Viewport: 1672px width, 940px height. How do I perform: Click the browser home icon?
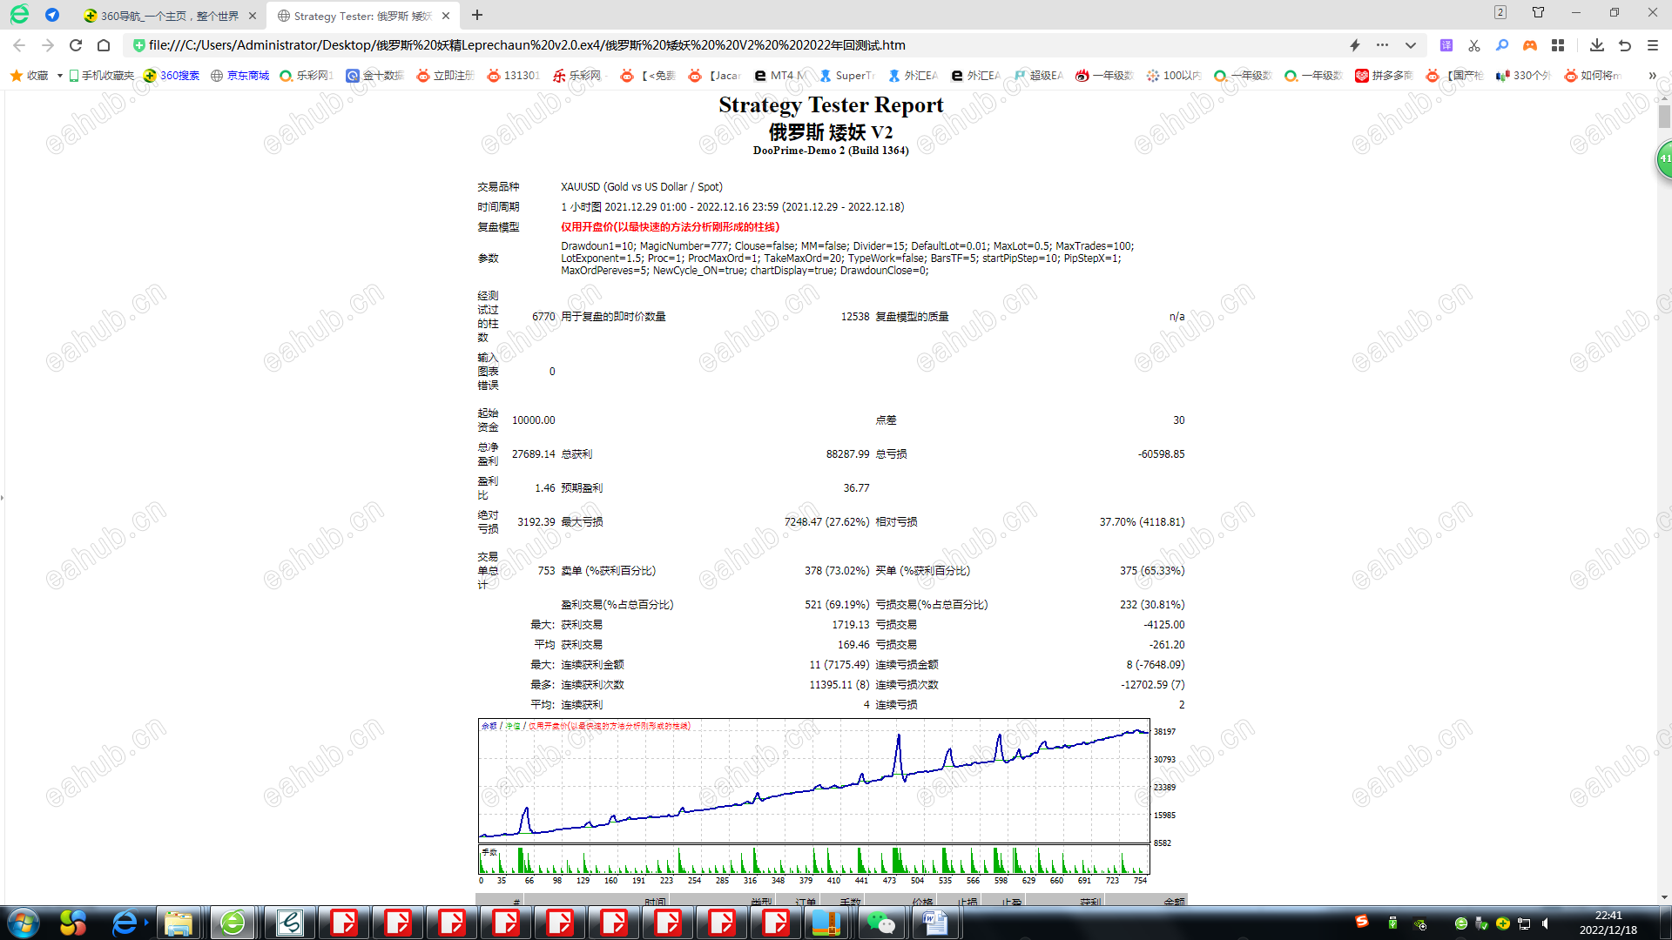click(x=104, y=45)
